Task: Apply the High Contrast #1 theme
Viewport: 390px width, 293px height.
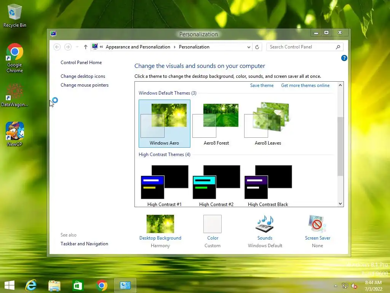Action: (165, 186)
